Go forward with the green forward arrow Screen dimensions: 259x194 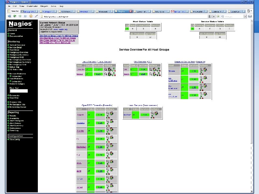20,16
